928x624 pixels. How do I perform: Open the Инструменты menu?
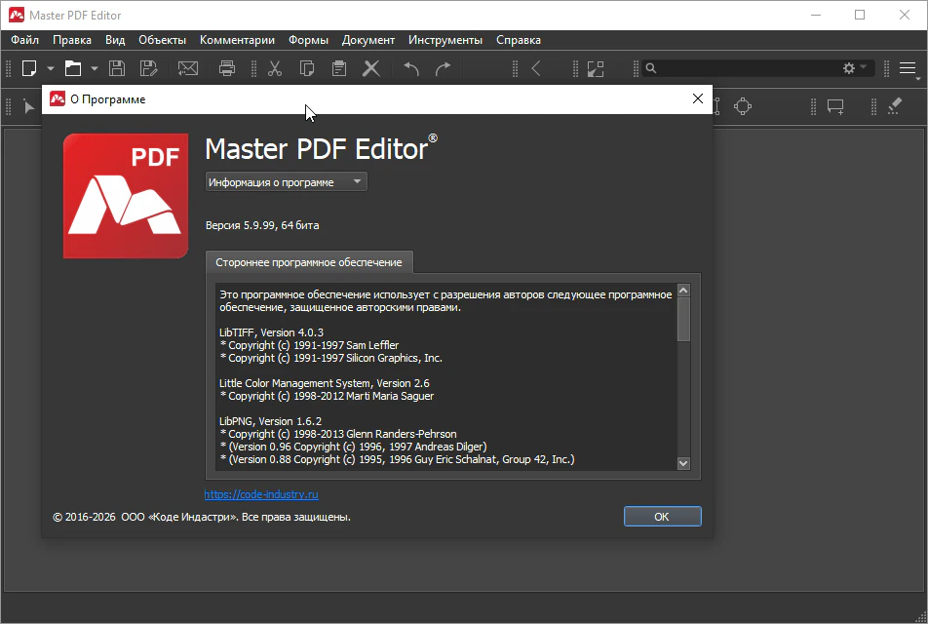click(x=445, y=40)
